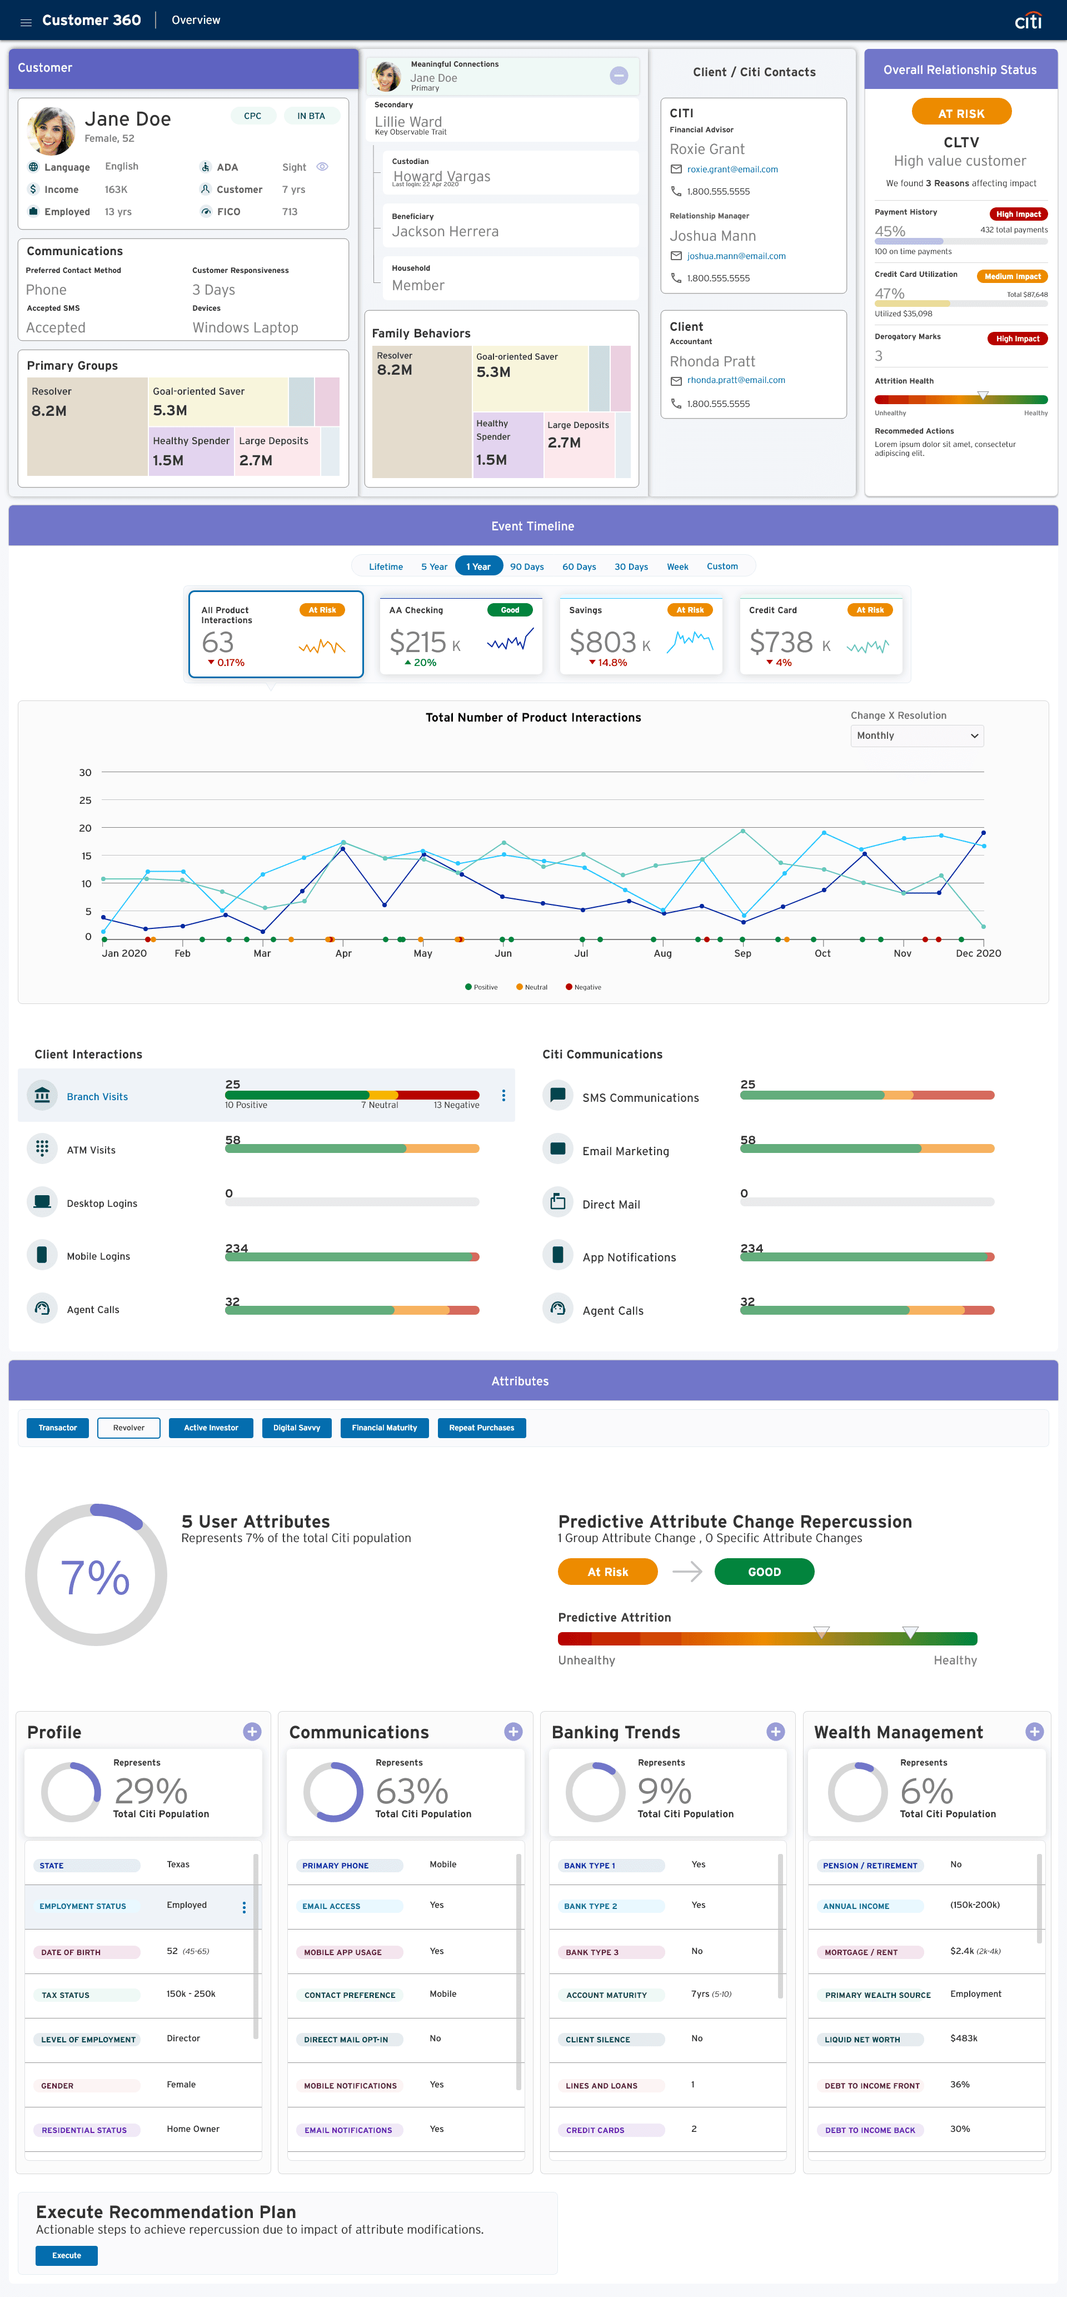This screenshot has width=1067, height=2297.
Task: Click the Employed briefcase icon
Action: click(x=33, y=211)
